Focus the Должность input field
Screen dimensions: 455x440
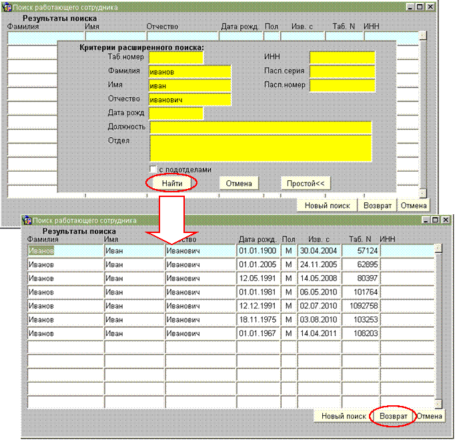click(261, 128)
